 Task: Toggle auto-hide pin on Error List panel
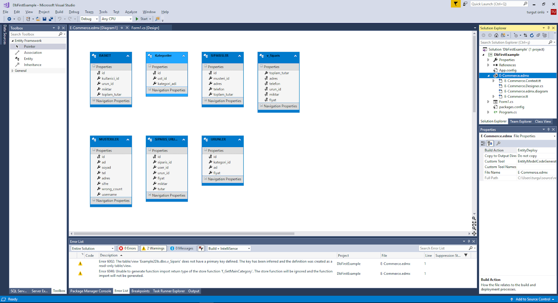click(469, 241)
